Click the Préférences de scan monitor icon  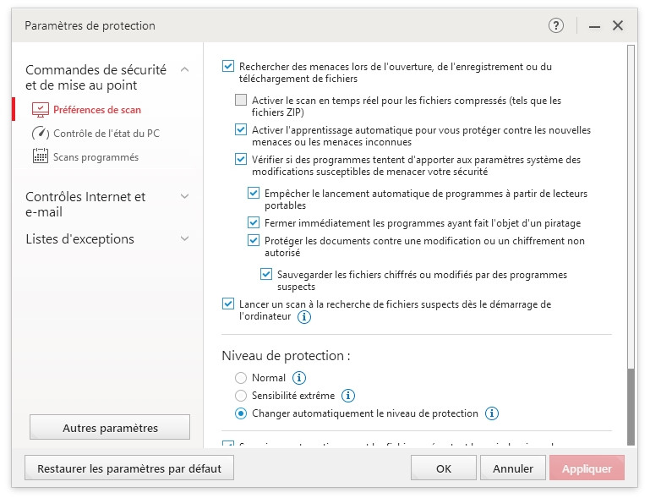(41, 110)
